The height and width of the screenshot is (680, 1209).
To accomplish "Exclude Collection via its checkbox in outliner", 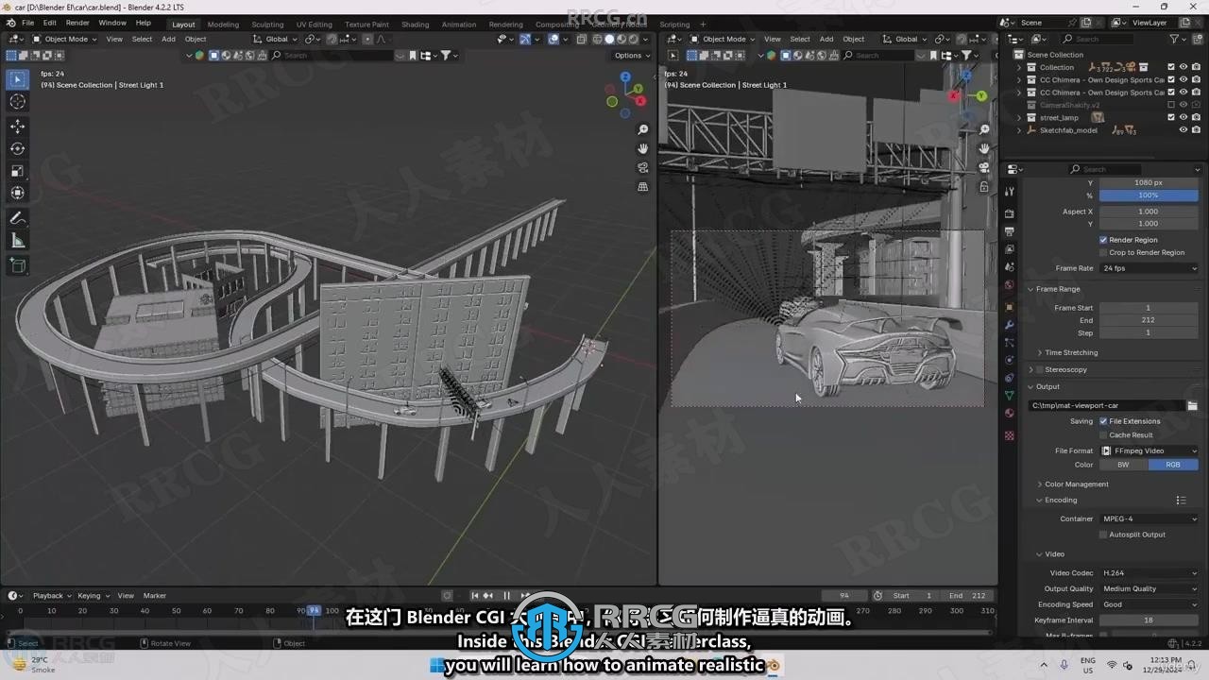I will coord(1171,67).
